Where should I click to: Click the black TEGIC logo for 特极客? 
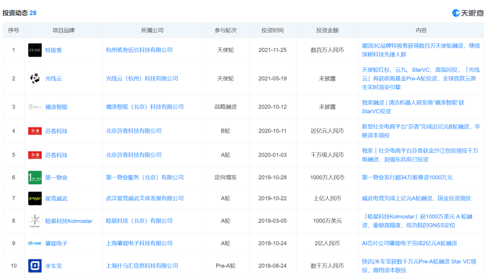click(35, 50)
